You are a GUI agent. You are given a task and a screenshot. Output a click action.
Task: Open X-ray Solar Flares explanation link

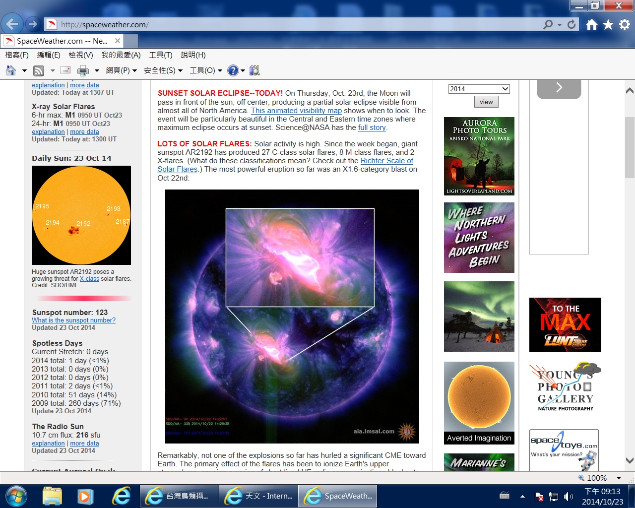(x=48, y=132)
